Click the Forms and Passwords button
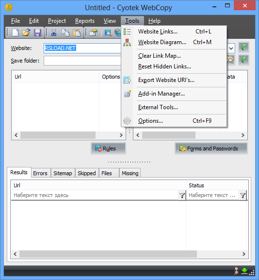 click(211, 148)
